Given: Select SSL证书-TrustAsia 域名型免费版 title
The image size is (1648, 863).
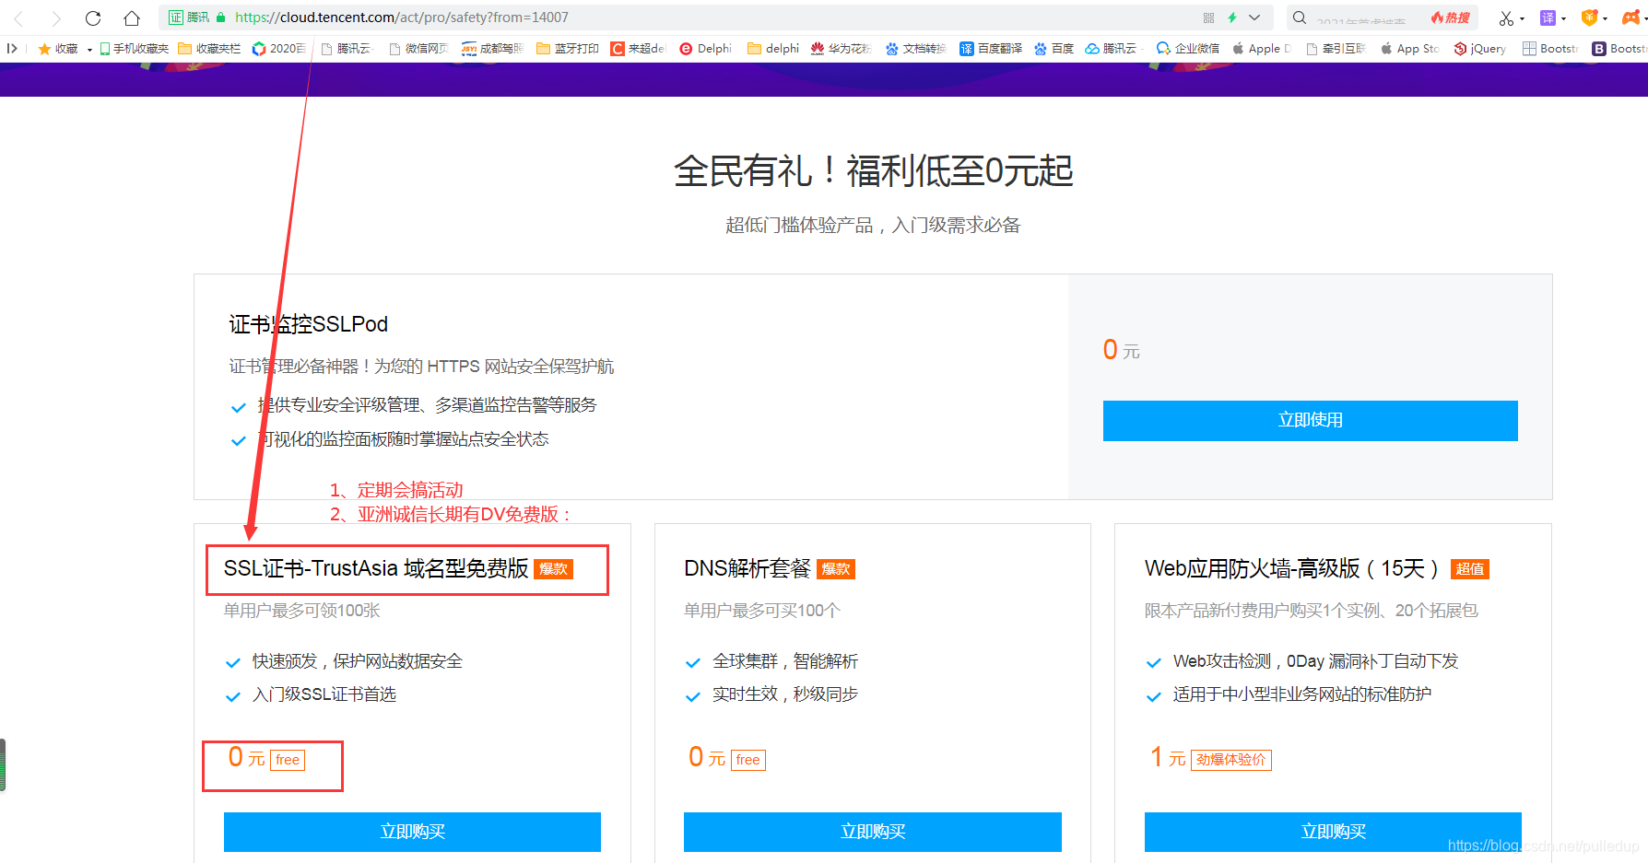Looking at the screenshot, I should point(376,568).
